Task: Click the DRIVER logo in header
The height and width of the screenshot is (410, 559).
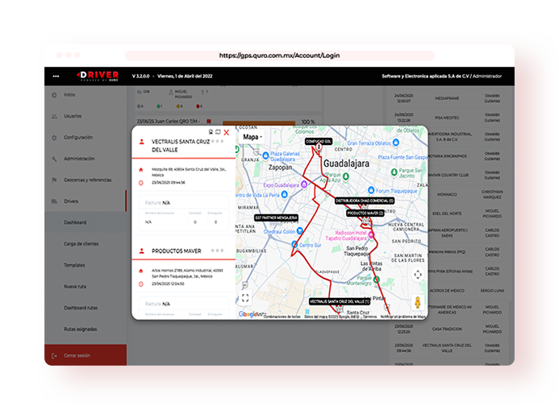Action: coord(98,76)
